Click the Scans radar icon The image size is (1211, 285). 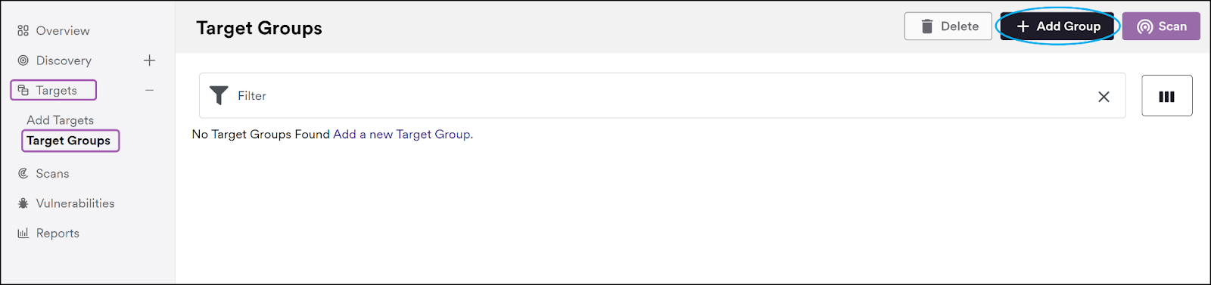[23, 173]
